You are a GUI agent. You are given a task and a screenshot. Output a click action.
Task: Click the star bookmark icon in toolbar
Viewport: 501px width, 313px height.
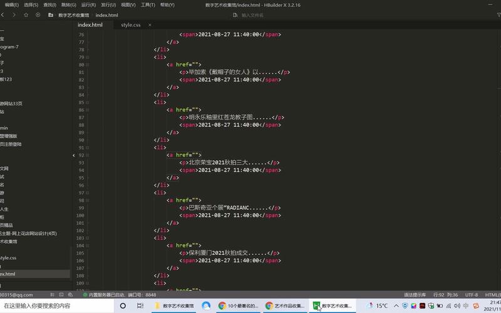pos(26,15)
